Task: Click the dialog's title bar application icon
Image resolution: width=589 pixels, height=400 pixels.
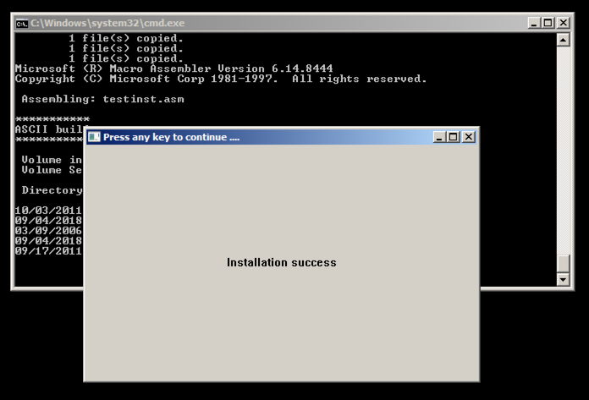Action: tap(94, 137)
